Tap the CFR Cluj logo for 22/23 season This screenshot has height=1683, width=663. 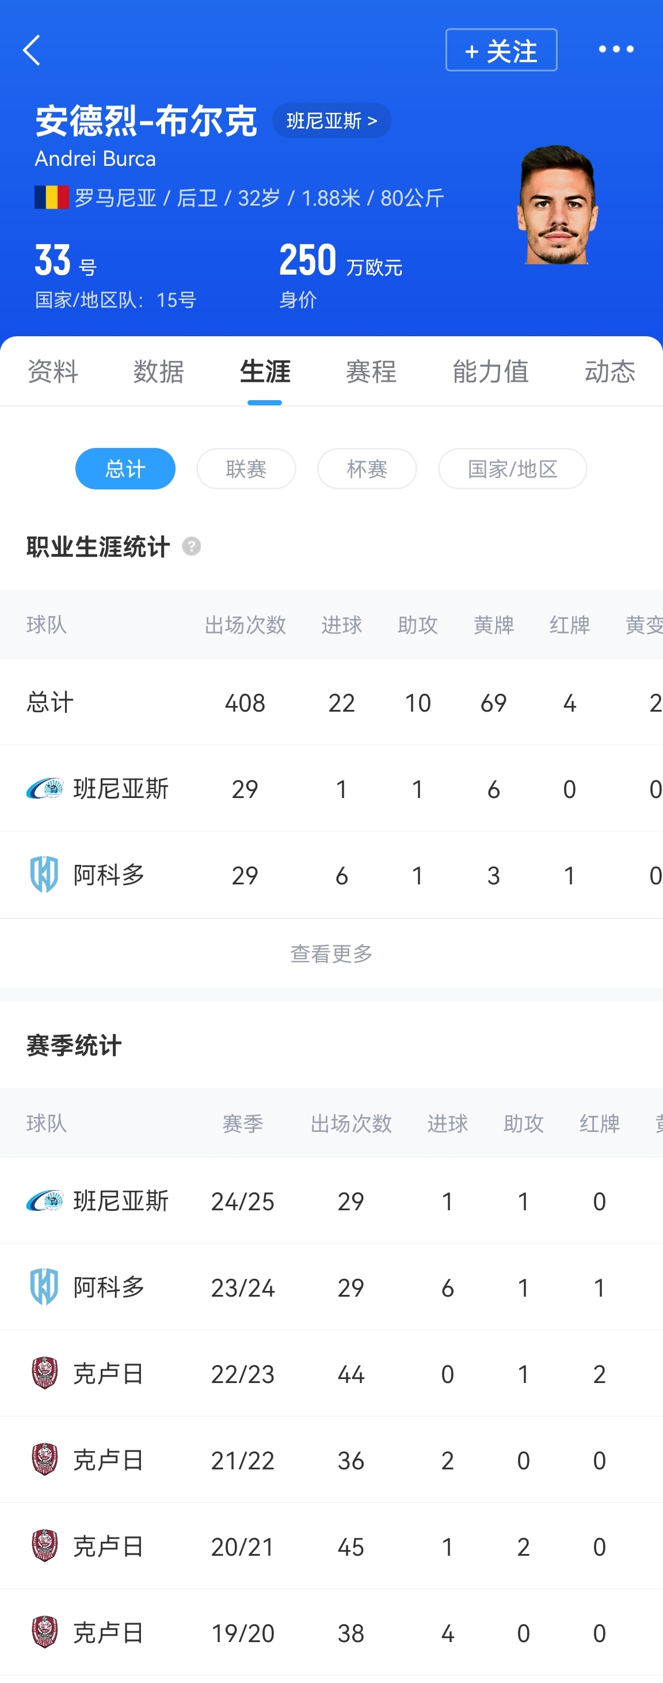[44, 1373]
